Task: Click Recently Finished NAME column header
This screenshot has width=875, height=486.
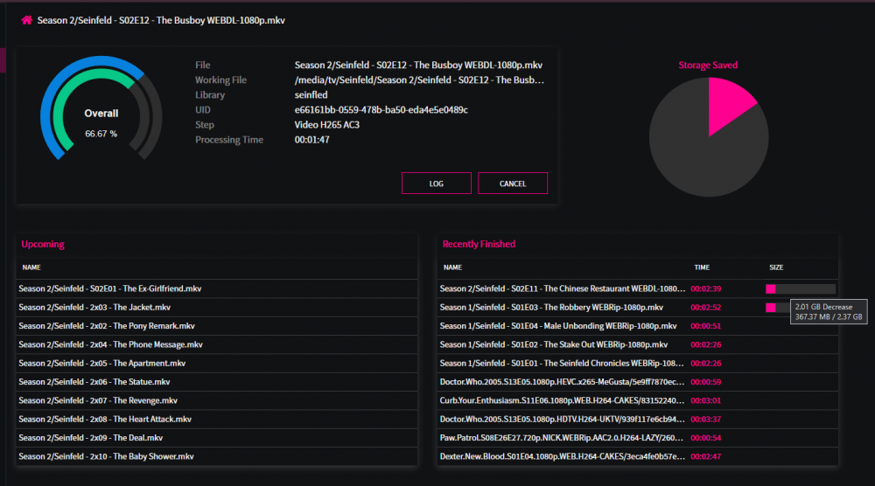Action: pyautogui.click(x=452, y=267)
